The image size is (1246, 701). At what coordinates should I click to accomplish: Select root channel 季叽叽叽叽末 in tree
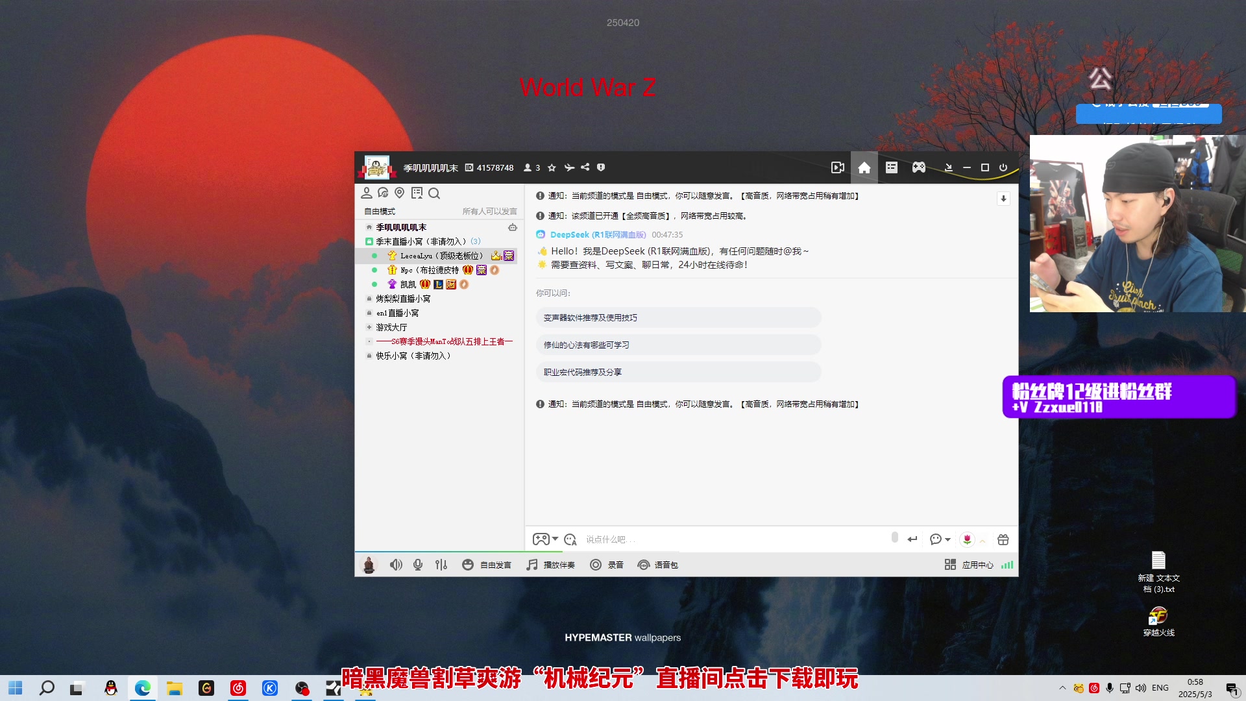[401, 227]
